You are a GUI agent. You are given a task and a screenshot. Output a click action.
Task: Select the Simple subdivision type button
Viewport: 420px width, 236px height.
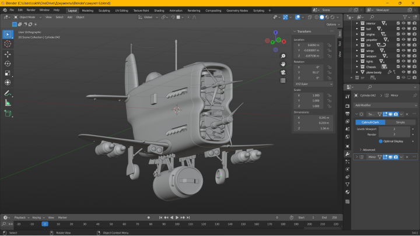(400, 122)
